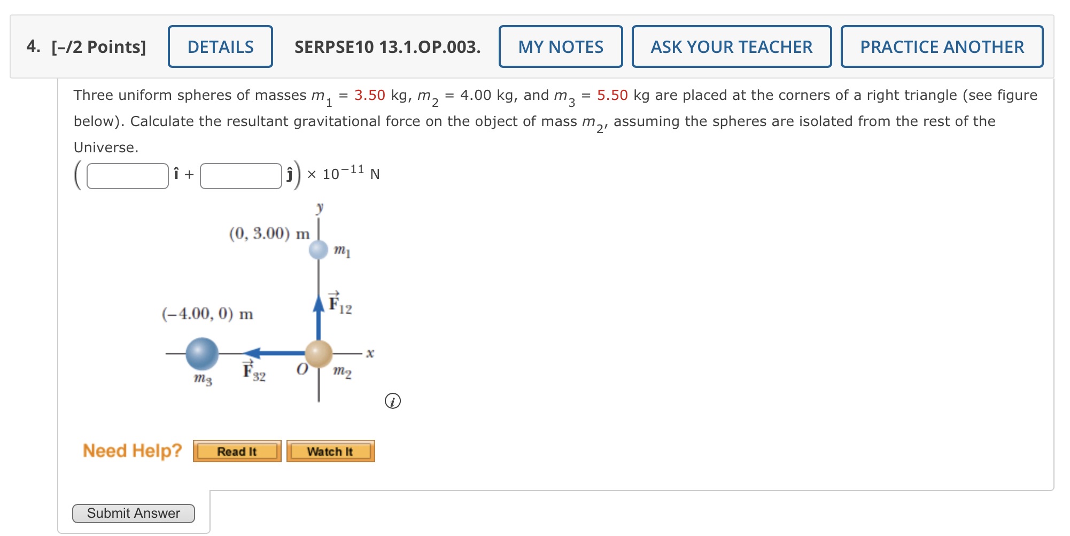Image resolution: width=1070 pixels, height=536 pixels.
Task: Click the Need Help? label
Action: tap(132, 450)
